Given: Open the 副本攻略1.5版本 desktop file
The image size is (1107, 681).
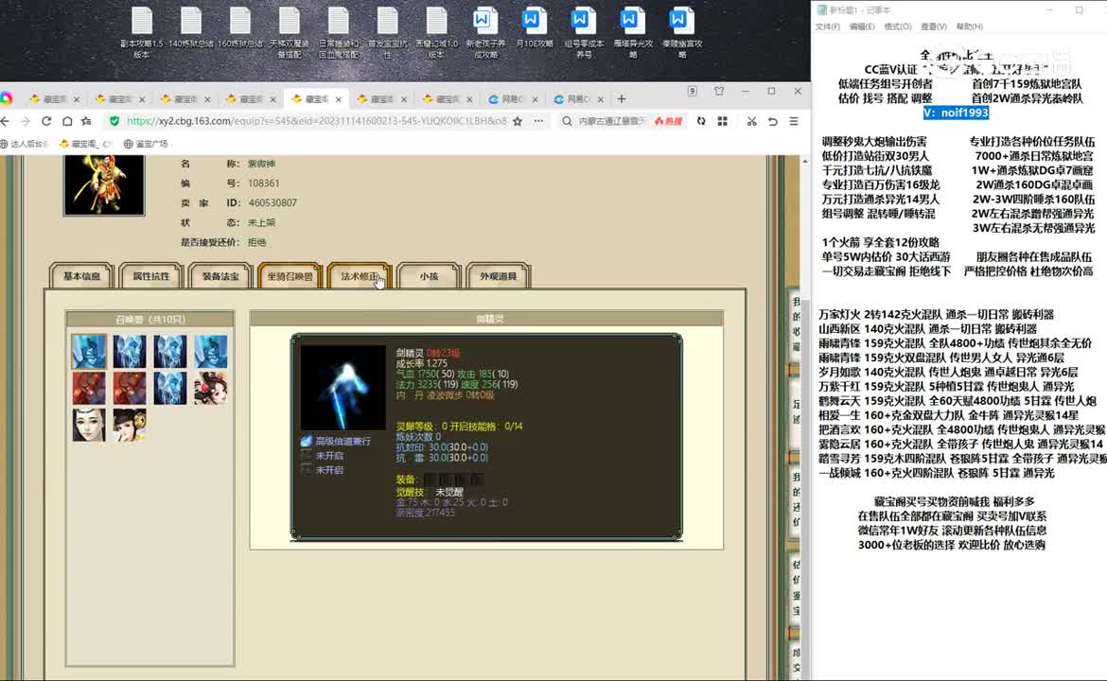Looking at the screenshot, I should [x=142, y=32].
